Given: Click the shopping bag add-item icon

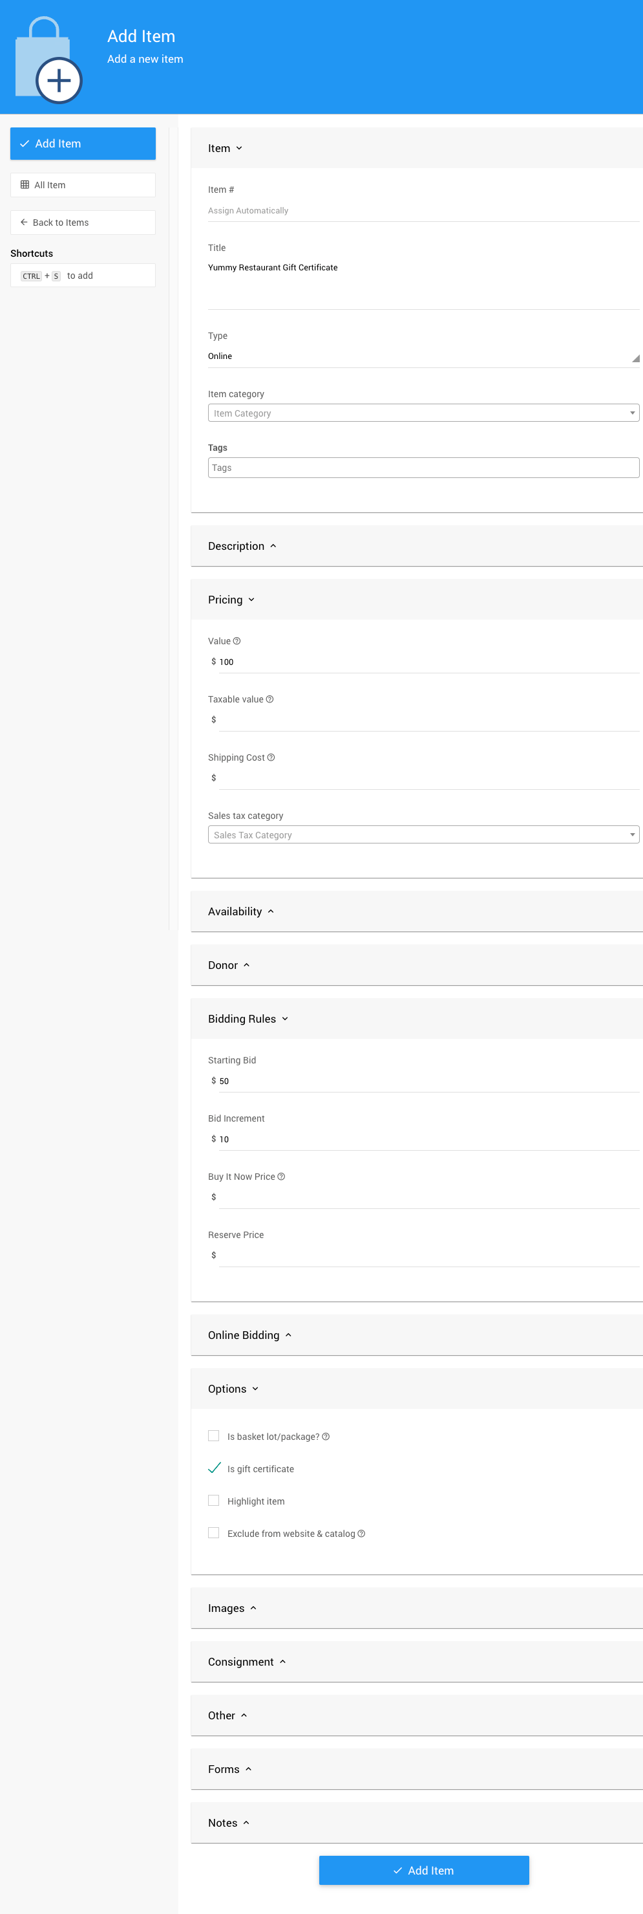Looking at the screenshot, I should pos(48,61).
